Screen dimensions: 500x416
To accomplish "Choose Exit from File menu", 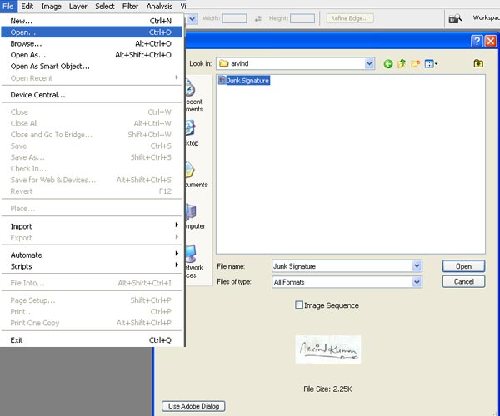I will (x=92, y=340).
